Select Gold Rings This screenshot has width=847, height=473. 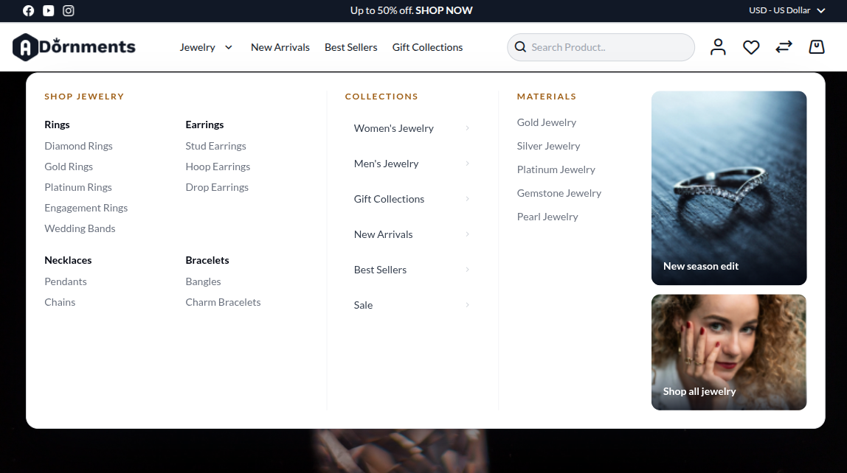tap(69, 167)
